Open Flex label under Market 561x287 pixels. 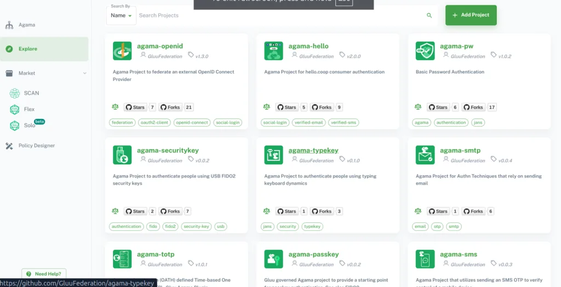pos(30,110)
